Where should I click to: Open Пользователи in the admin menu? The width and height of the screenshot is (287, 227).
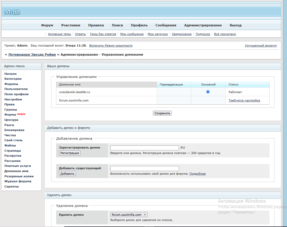pos(16,89)
